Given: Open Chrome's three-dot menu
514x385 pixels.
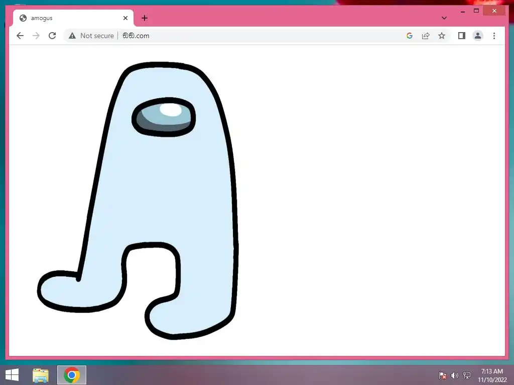Looking at the screenshot, I should pos(494,36).
